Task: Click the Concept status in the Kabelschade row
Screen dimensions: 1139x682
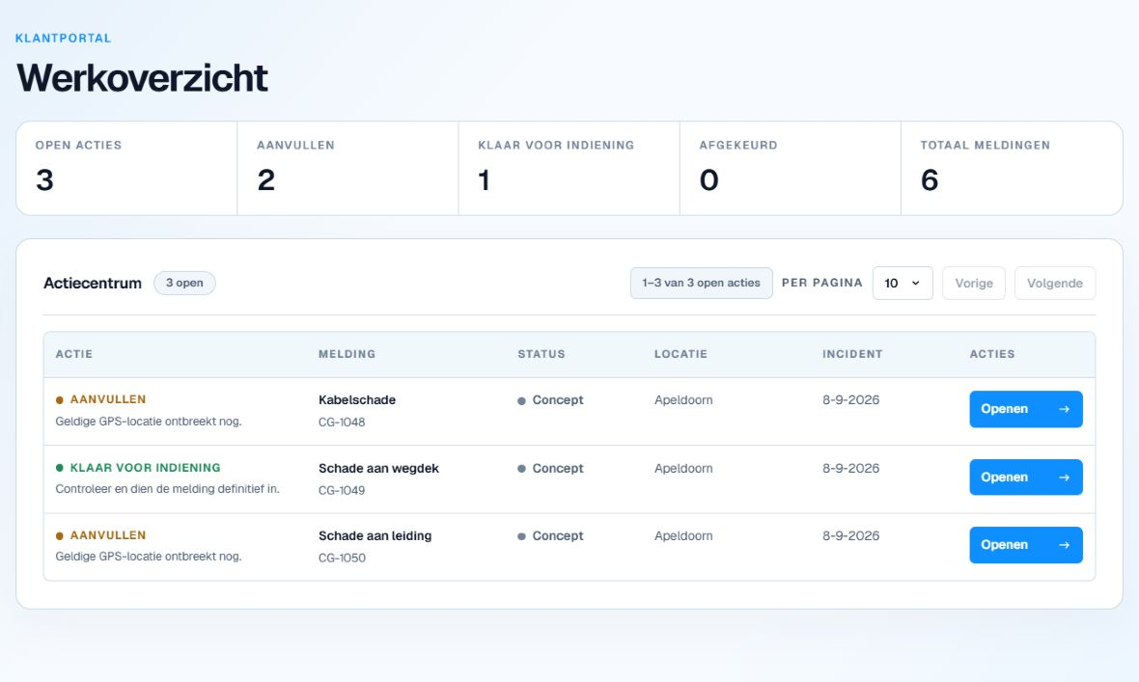Action: pos(550,400)
